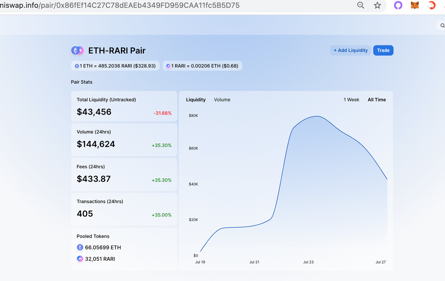The image size is (445, 281).
Task: Open the purple circle browser extension
Action: click(x=398, y=5)
